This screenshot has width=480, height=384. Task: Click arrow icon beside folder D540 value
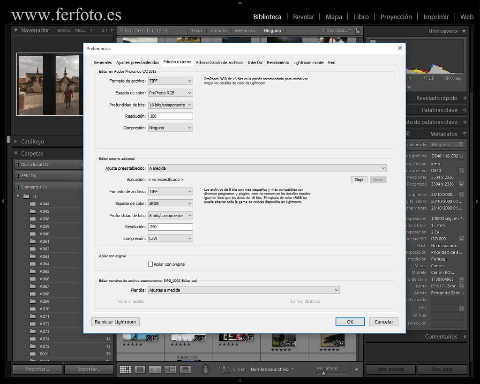[461, 171]
